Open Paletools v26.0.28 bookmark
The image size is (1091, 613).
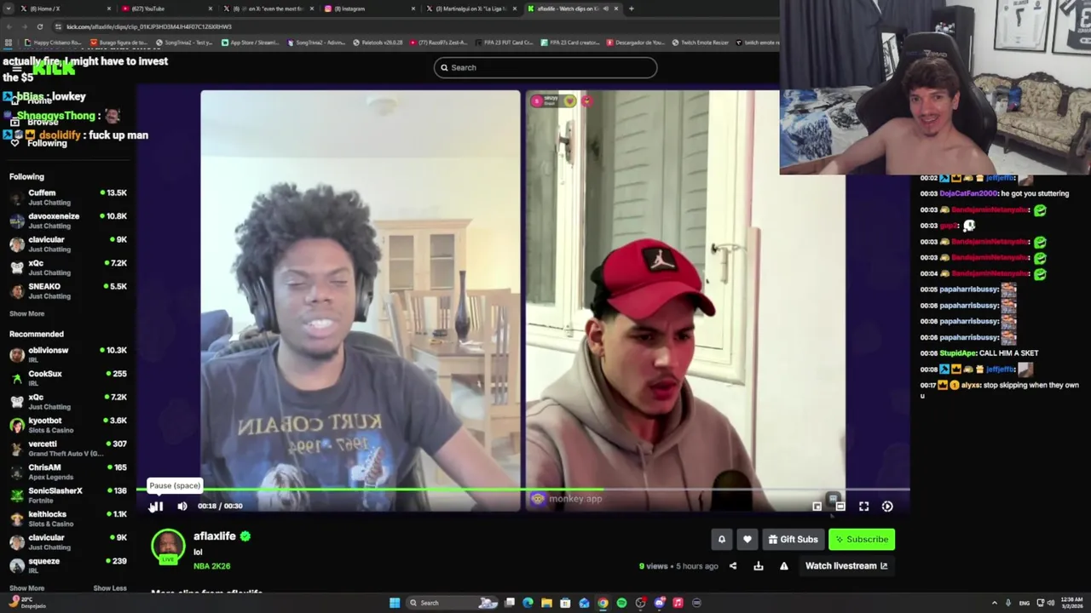[378, 43]
